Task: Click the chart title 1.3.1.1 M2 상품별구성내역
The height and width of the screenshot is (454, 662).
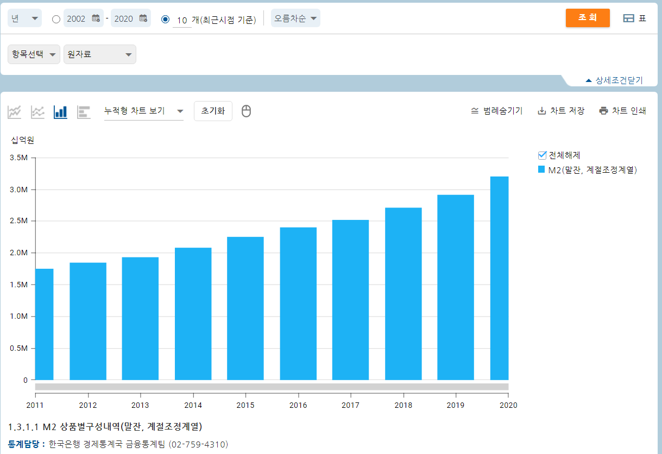Action: tap(105, 426)
